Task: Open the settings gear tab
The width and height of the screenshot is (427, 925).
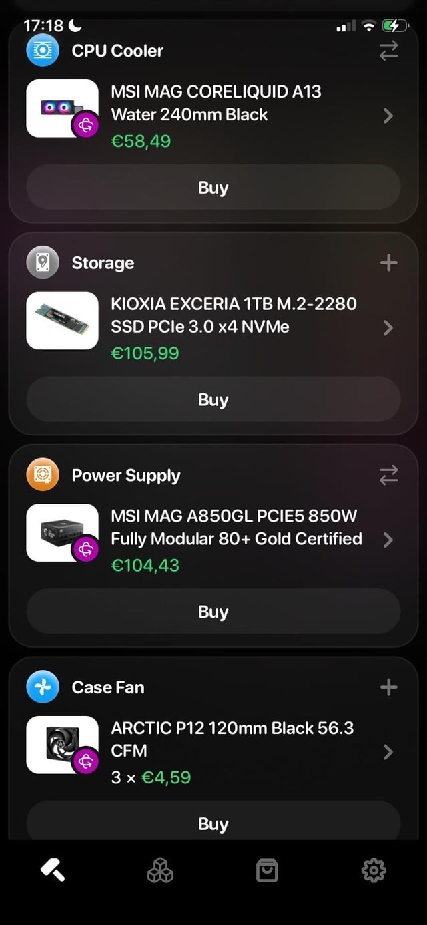Action: [x=374, y=870]
